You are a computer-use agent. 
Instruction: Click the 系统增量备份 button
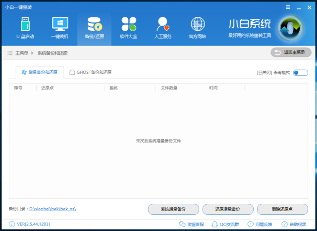173,209
